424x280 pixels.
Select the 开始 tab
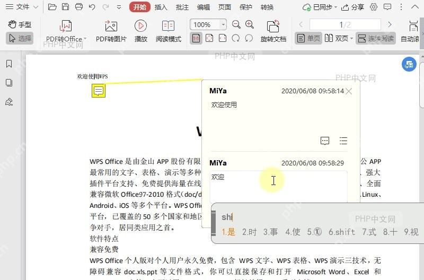coord(139,7)
